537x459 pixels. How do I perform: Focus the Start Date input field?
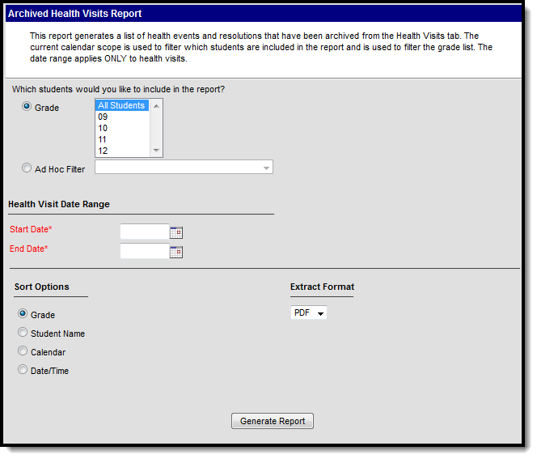tap(145, 232)
